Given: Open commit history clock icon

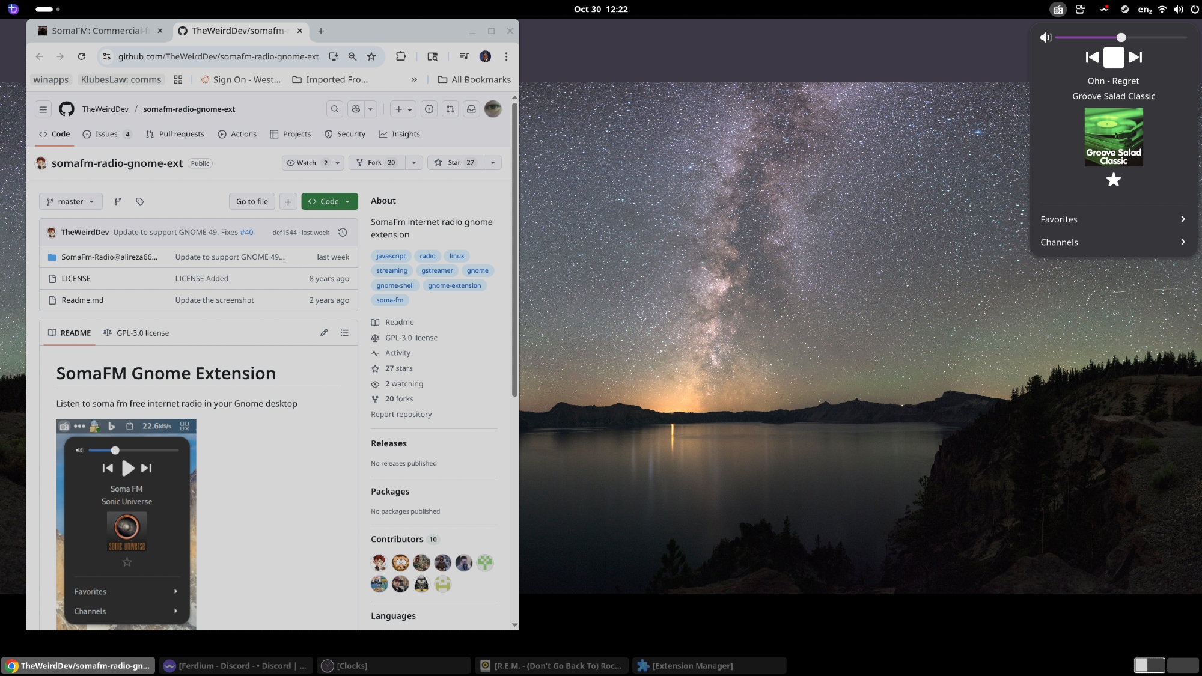Looking at the screenshot, I should pos(343,233).
